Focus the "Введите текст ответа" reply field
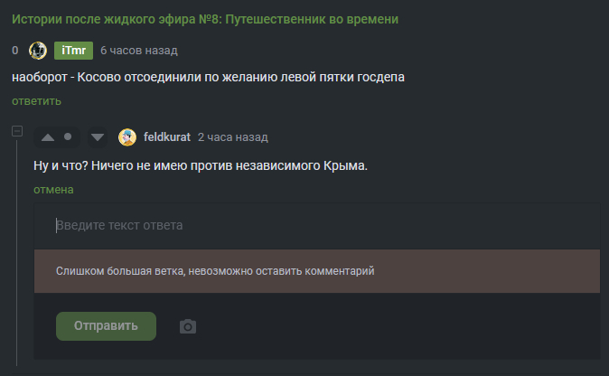The image size is (609, 376). tap(316, 225)
